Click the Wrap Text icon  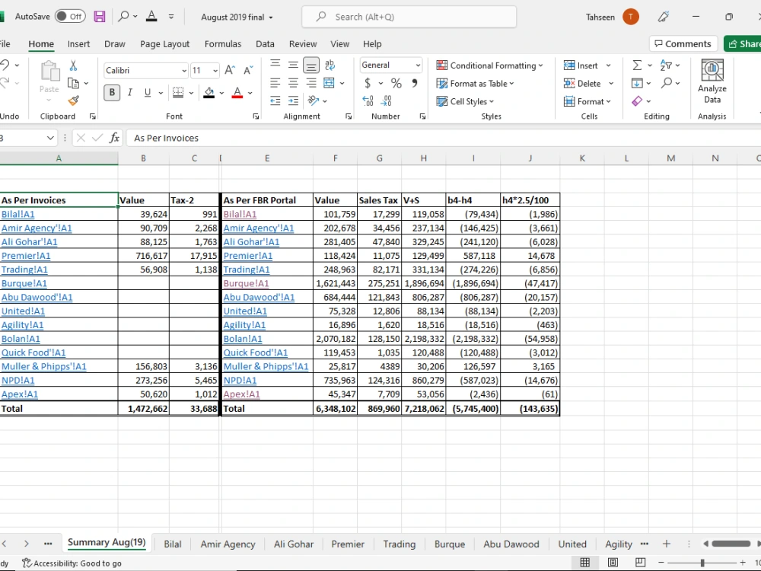(x=330, y=65)
